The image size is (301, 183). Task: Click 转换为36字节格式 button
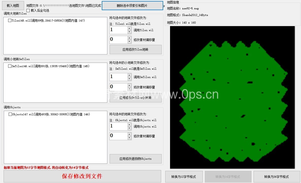tap(276, 177)
